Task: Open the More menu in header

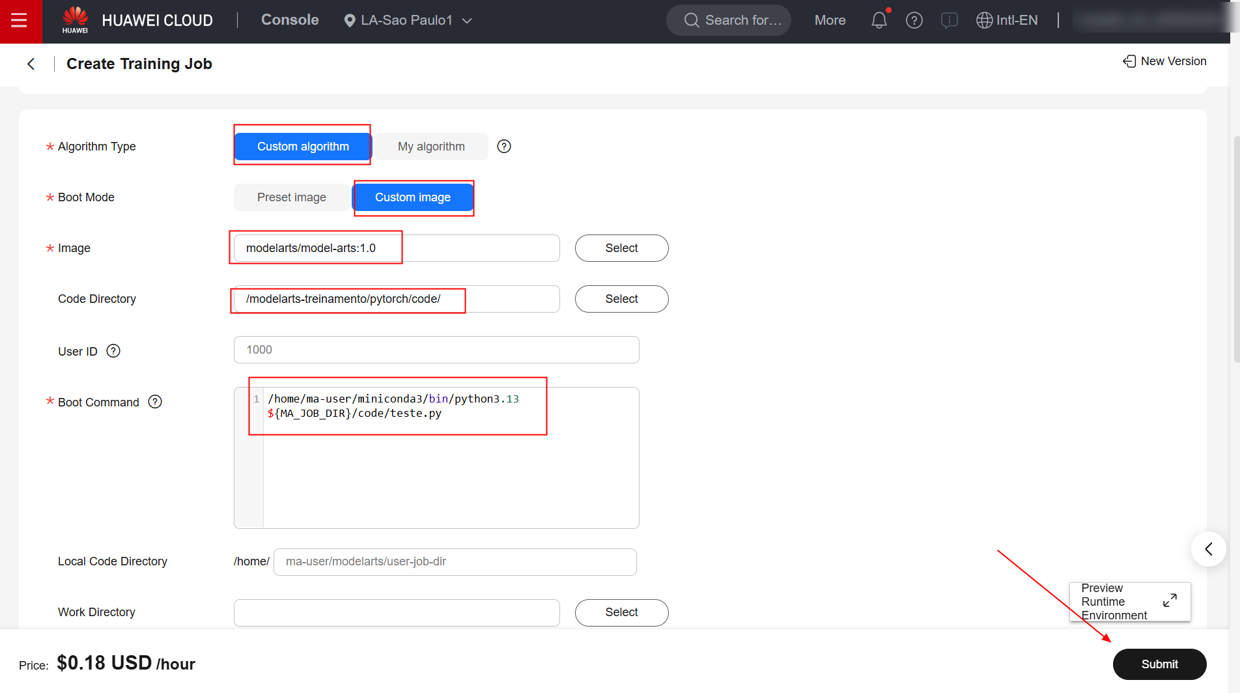Action: (x=830, y=21)
